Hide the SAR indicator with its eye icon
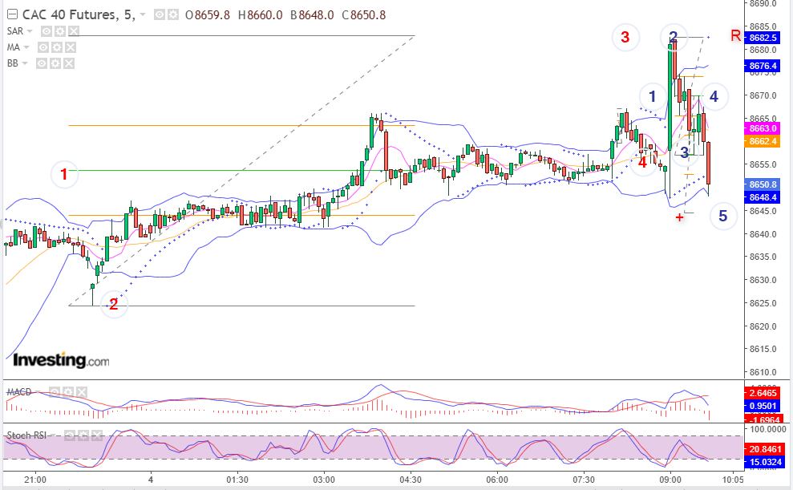 click(x=46, y=31)
